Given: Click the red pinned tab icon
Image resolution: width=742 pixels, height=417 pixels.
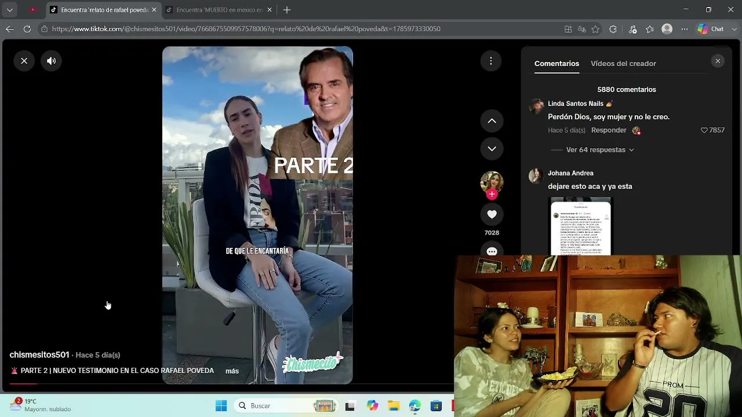Looking at the screenshot, I should coord(32,10).
